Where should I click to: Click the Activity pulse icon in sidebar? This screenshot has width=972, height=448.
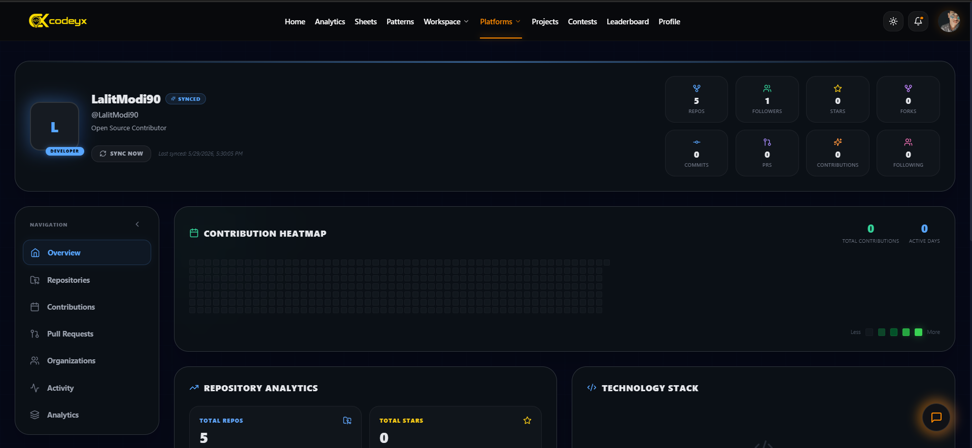coord(34,388)
